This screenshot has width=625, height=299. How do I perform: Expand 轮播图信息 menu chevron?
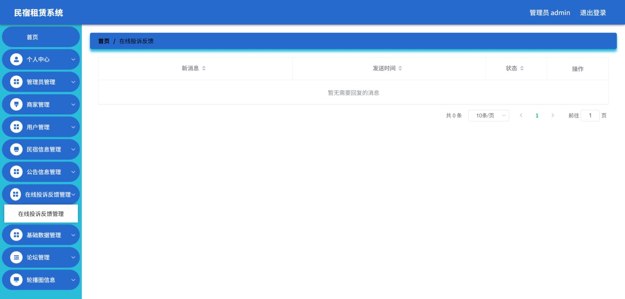click(x=73, y=280)
